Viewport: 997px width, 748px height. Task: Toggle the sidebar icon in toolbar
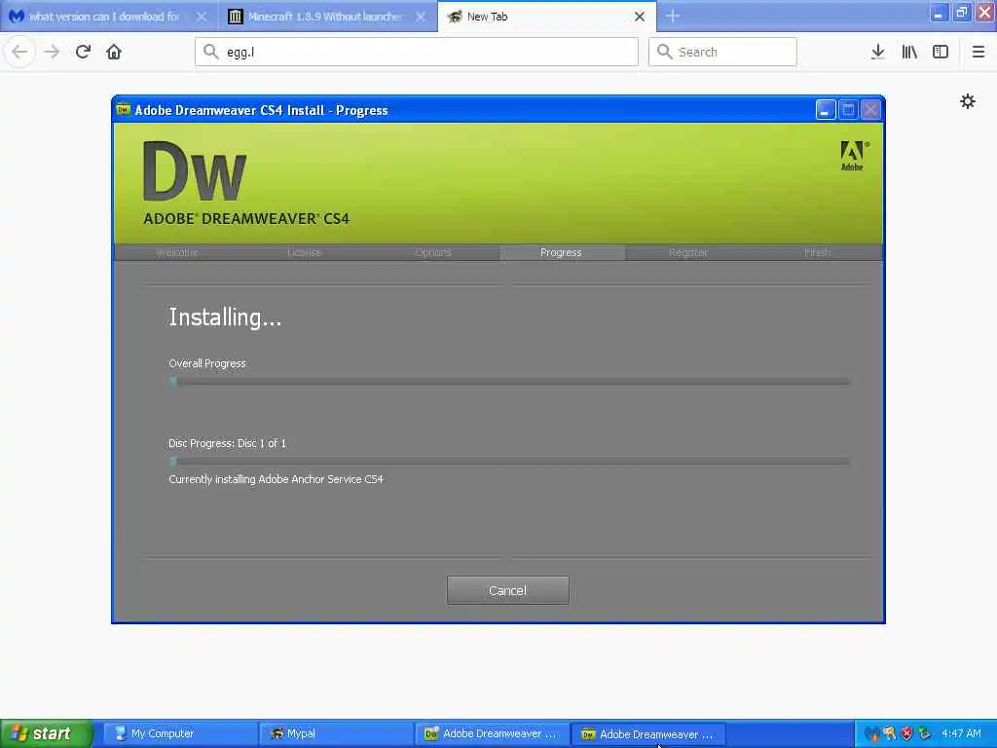click(941, 52)
